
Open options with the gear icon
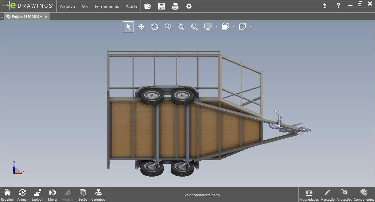[x=189, y=6]
